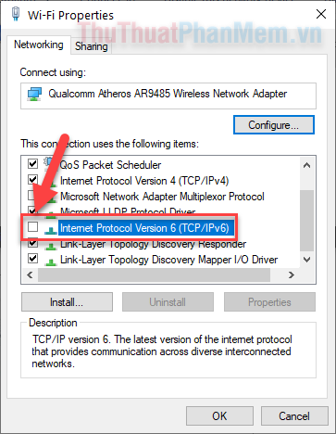Check Microsoft Network Adapter Multiplexor Protocol box
Viewport: 336px width, 434px height.
[x=31, y=195]
